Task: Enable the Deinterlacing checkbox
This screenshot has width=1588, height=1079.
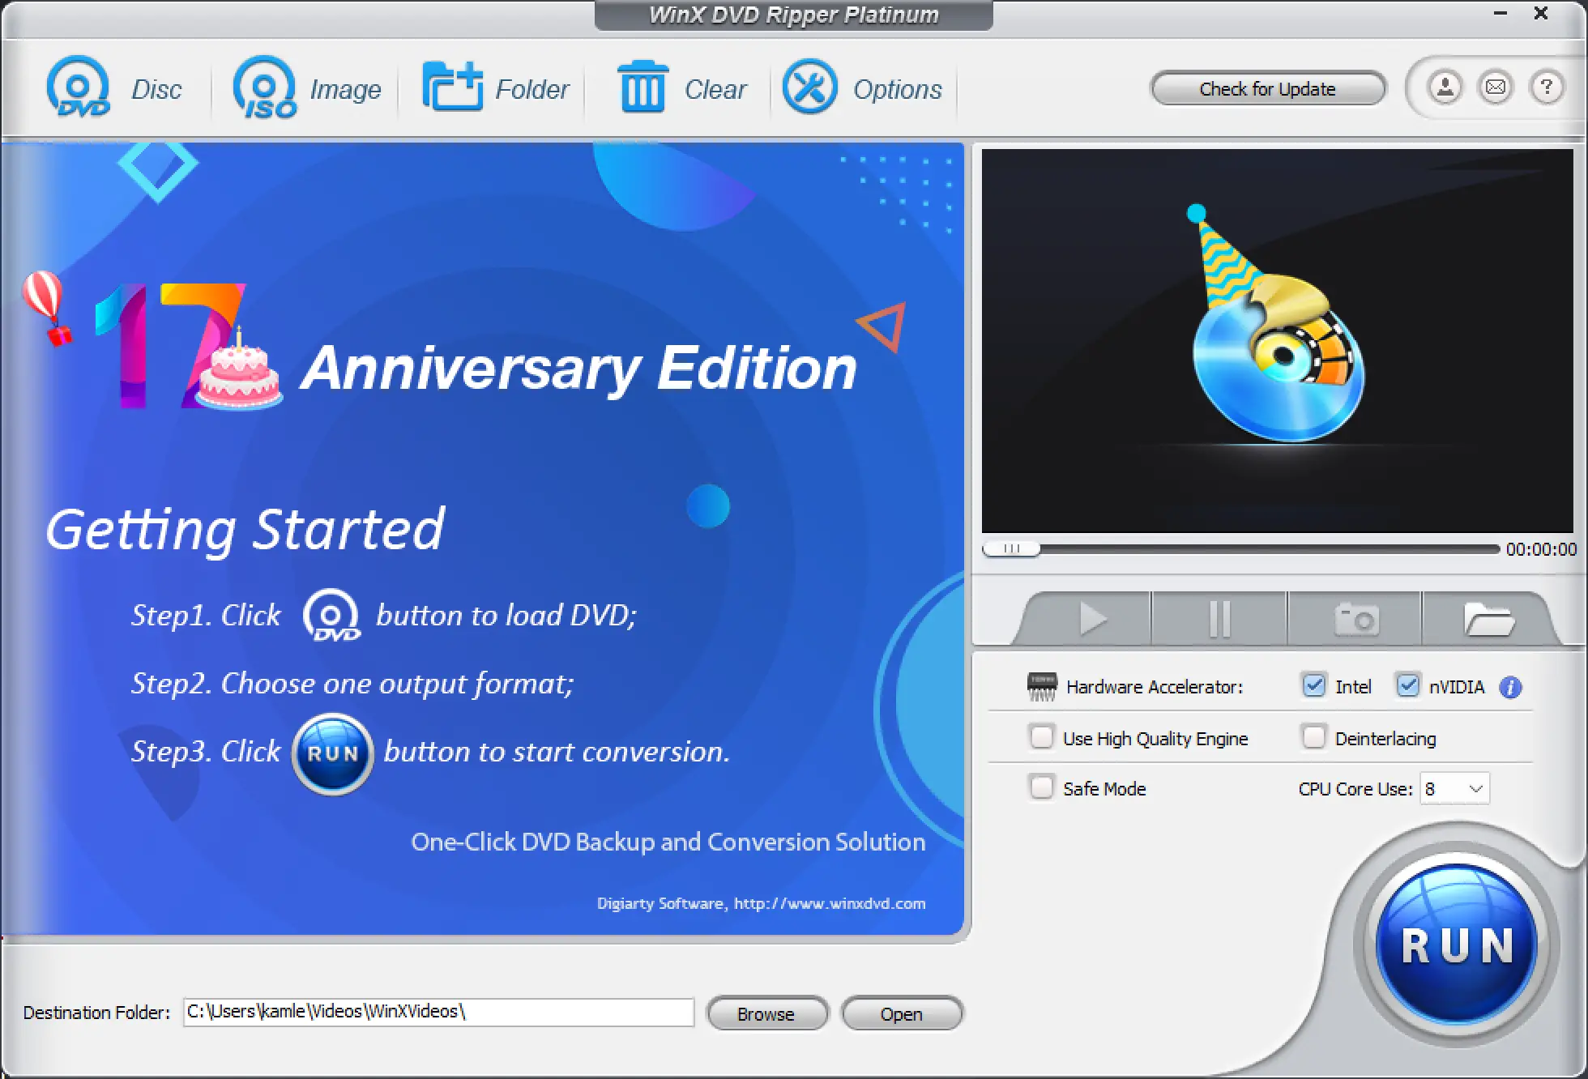Action: coord(1313,737)
